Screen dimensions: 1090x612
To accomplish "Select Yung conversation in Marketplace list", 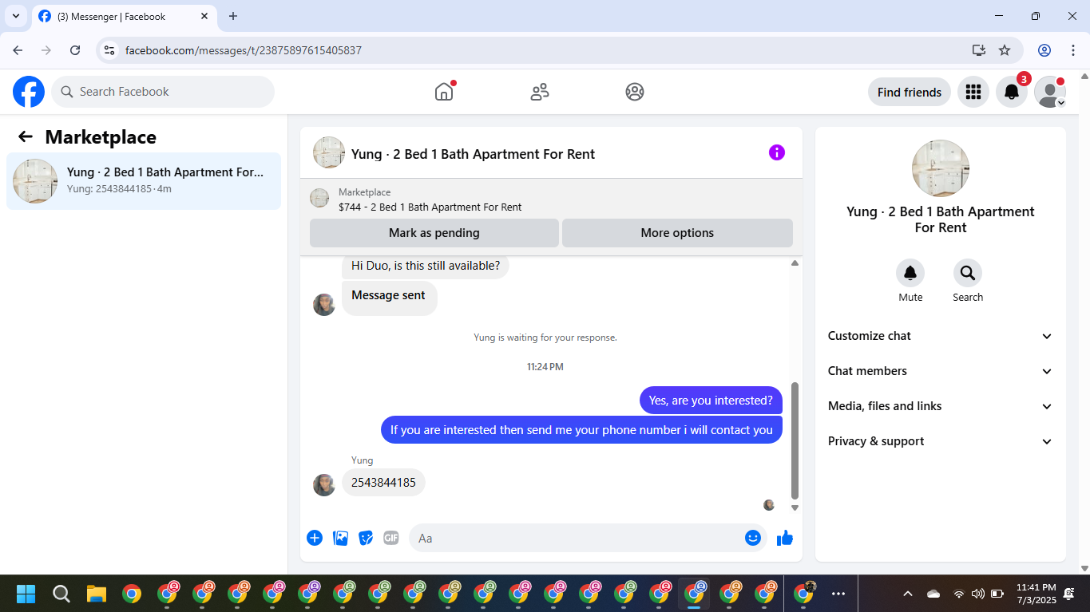I will [x=144, y=181].
